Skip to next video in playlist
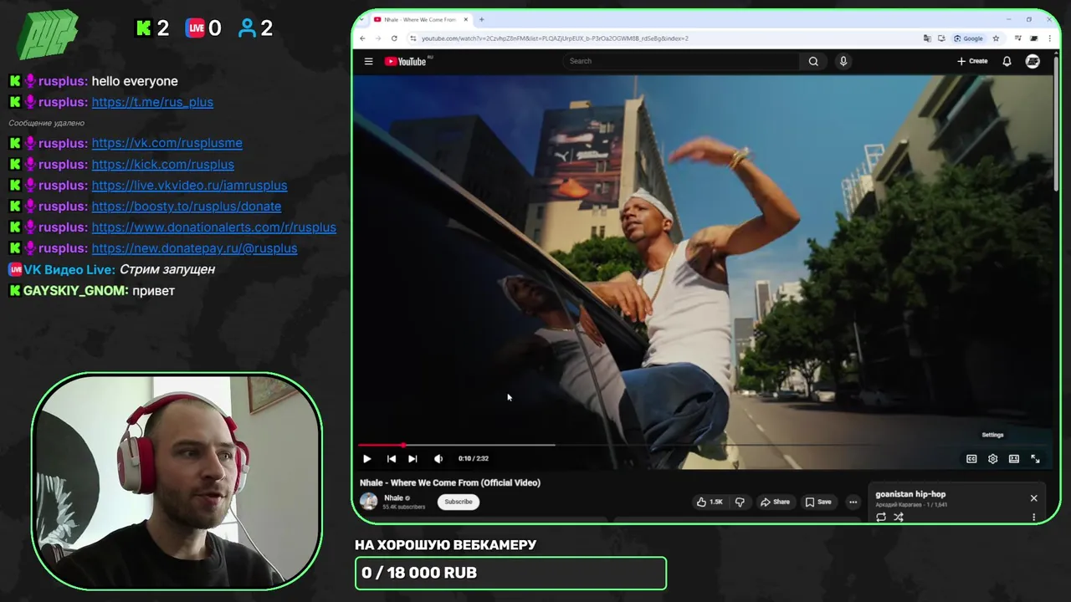The width and height of the screenshot is (1071, 602). (413, 458)
